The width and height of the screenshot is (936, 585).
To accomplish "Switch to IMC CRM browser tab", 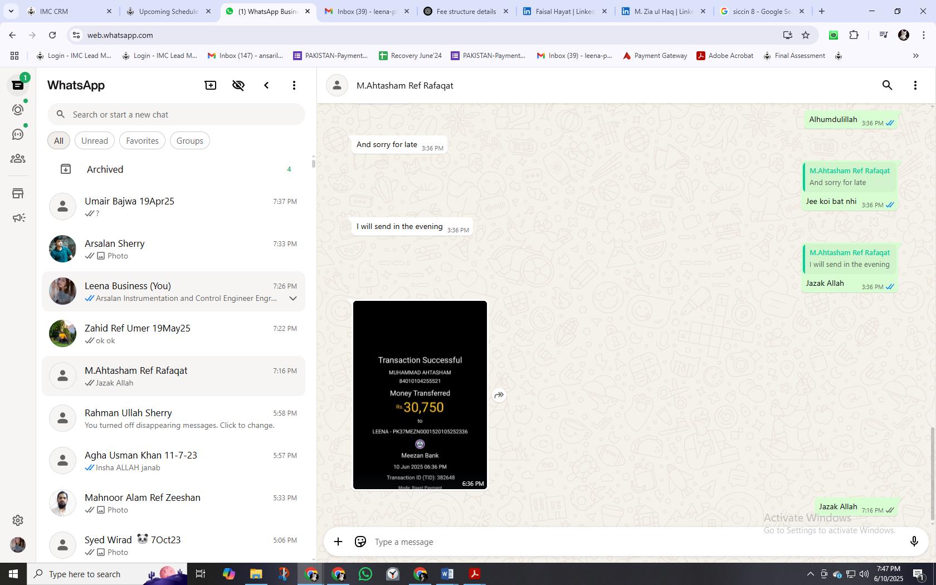I will pyautogui.click(x=68, y=11).
